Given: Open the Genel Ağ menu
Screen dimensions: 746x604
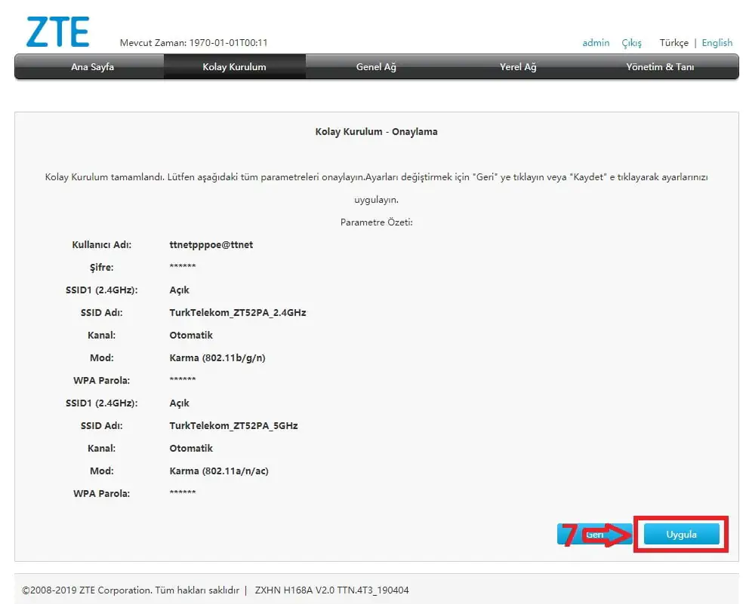Looking at the screenshot, I should coord(376,67).
